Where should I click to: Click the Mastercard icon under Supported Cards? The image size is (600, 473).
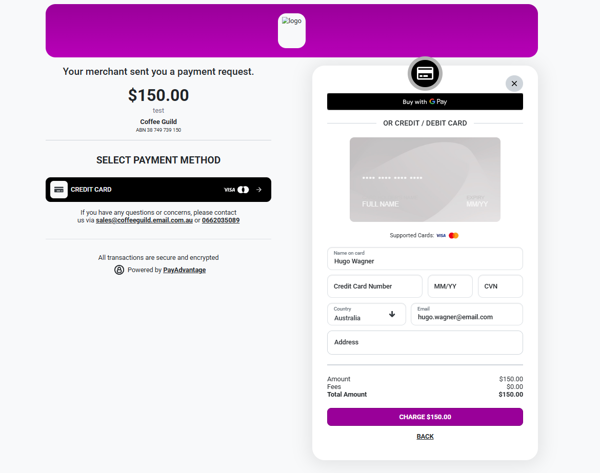coord(453,236)
